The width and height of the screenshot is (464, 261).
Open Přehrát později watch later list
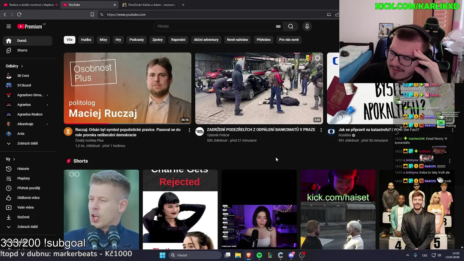(28, 188)
